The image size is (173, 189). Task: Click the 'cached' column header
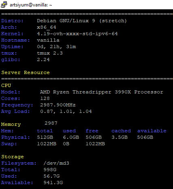tap(121, 131)
